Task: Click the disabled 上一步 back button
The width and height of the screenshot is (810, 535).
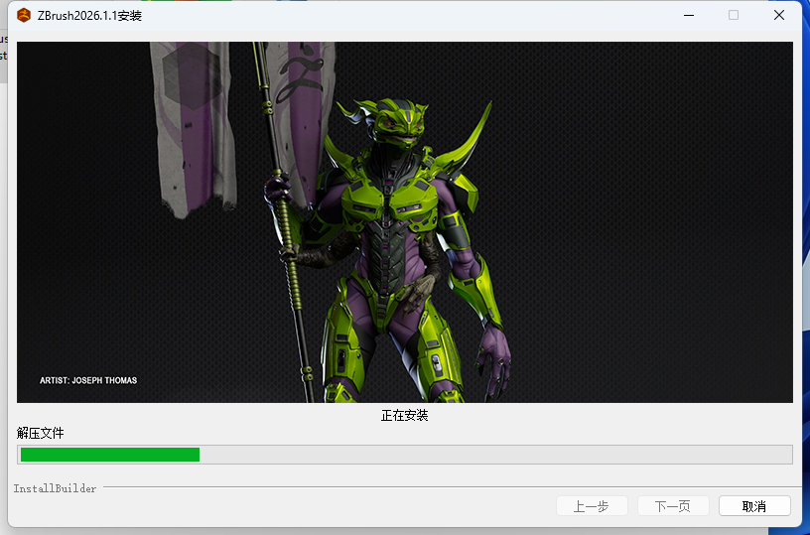Action: click(x=592, y=506)
